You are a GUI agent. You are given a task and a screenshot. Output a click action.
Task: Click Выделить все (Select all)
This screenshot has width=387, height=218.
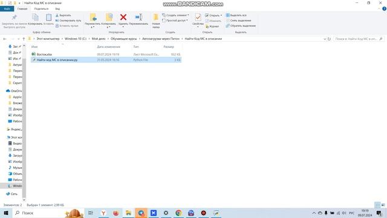(x=236, y=15)
